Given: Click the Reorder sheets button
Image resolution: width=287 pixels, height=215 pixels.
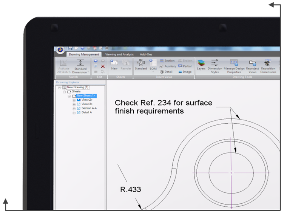Looking at the screenshot, I should click(x=126, y=65).
